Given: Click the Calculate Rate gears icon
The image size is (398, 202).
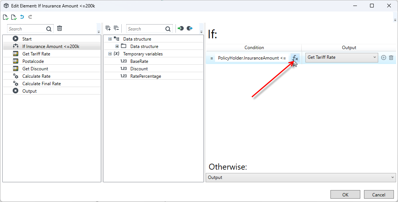Looking at the screenshot, I should (x=15, y=76).
